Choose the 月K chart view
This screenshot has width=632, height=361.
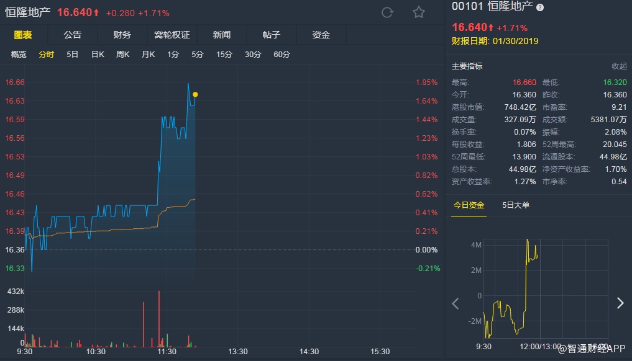(148, 55)
